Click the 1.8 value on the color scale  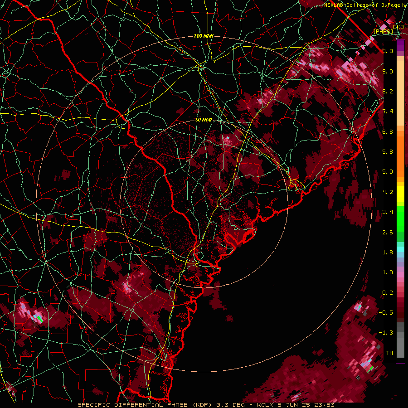tap(388, 253)
